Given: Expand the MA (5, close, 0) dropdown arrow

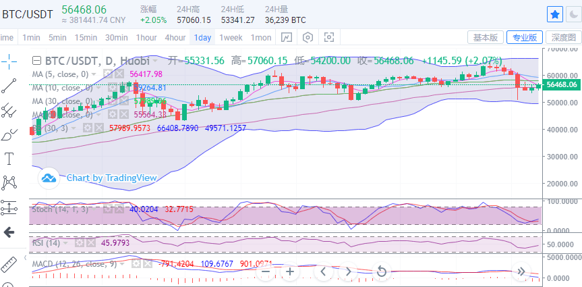Looking at the screenshot, I should [94, 74].
